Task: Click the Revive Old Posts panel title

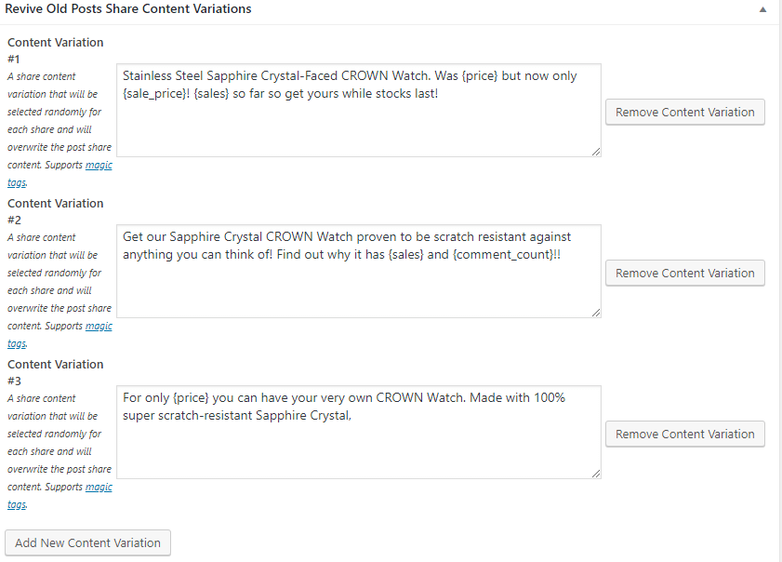Action: [x=128, y=9]
